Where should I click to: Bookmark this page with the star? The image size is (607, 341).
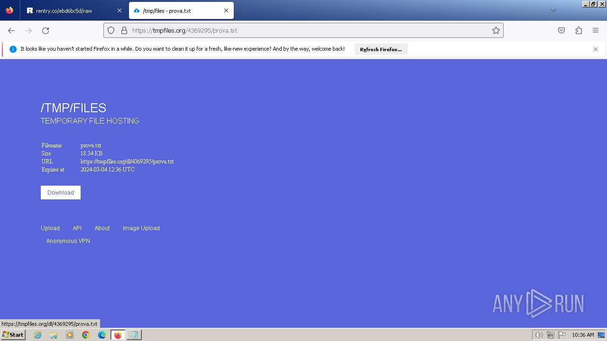click(496, 30)
